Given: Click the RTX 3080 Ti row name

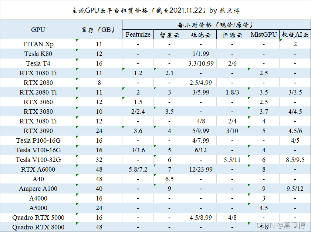Looking at the screenshot, I should [x=38, y=121].
